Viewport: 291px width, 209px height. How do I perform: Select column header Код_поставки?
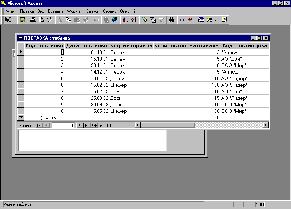[x=44, y=46]
